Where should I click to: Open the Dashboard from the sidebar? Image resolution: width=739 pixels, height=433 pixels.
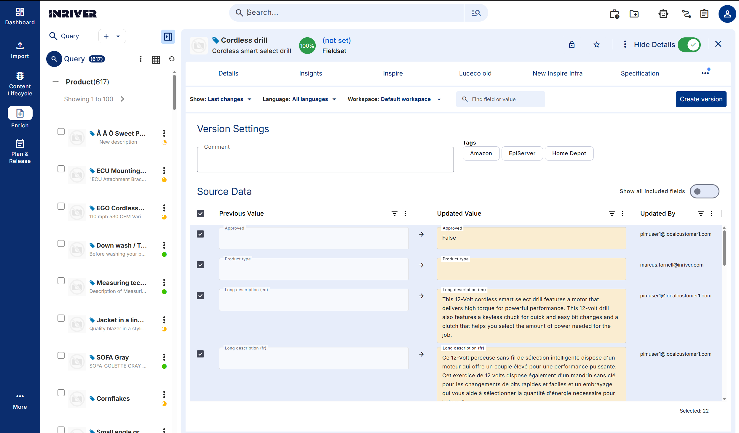click(x=20, y=16)
